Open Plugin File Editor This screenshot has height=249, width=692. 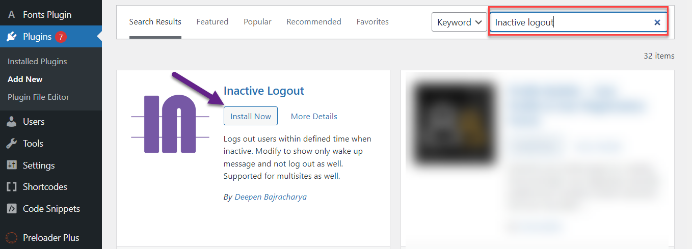(38, 97)
